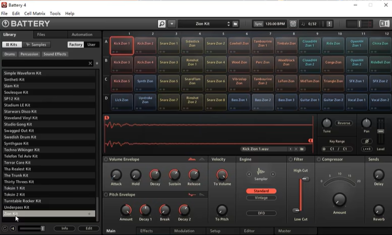392x235 pixels.
Task: Click the loop refresh icon in browser footer
Action: pyautogui.click(x=4, y=228)
